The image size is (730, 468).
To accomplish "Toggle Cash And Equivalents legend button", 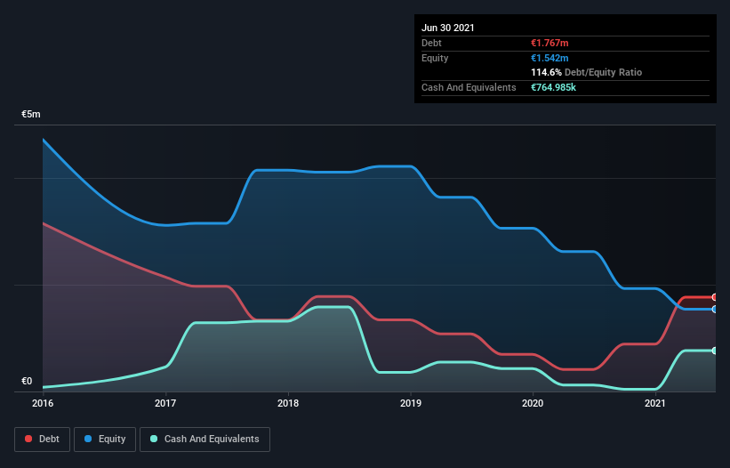I will pyautogui.click(x=205, y=440).
